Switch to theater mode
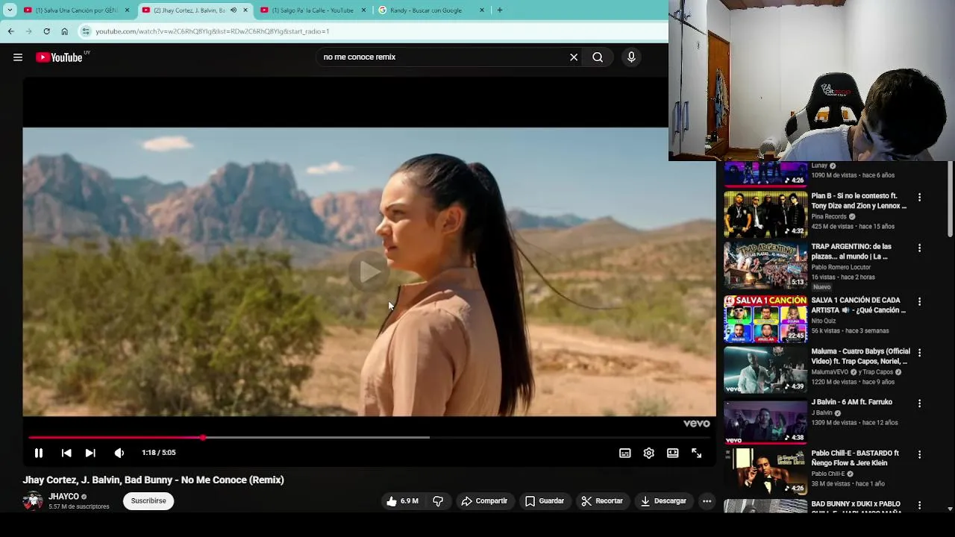The width and height of the screenshot is (955, 537). pos(673,453)
